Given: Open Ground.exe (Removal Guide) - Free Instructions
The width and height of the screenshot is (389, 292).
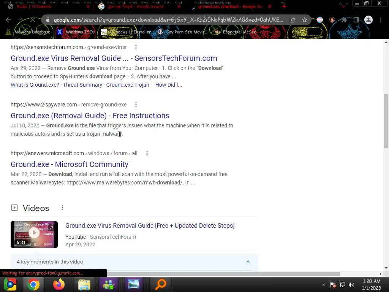Looking at the screenshot, I should (90, 116).
